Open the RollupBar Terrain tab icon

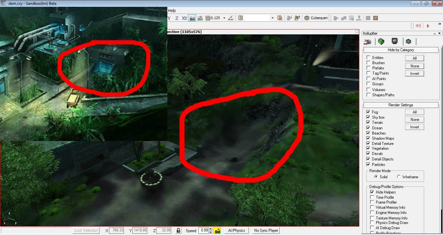(x=382, y=41)
